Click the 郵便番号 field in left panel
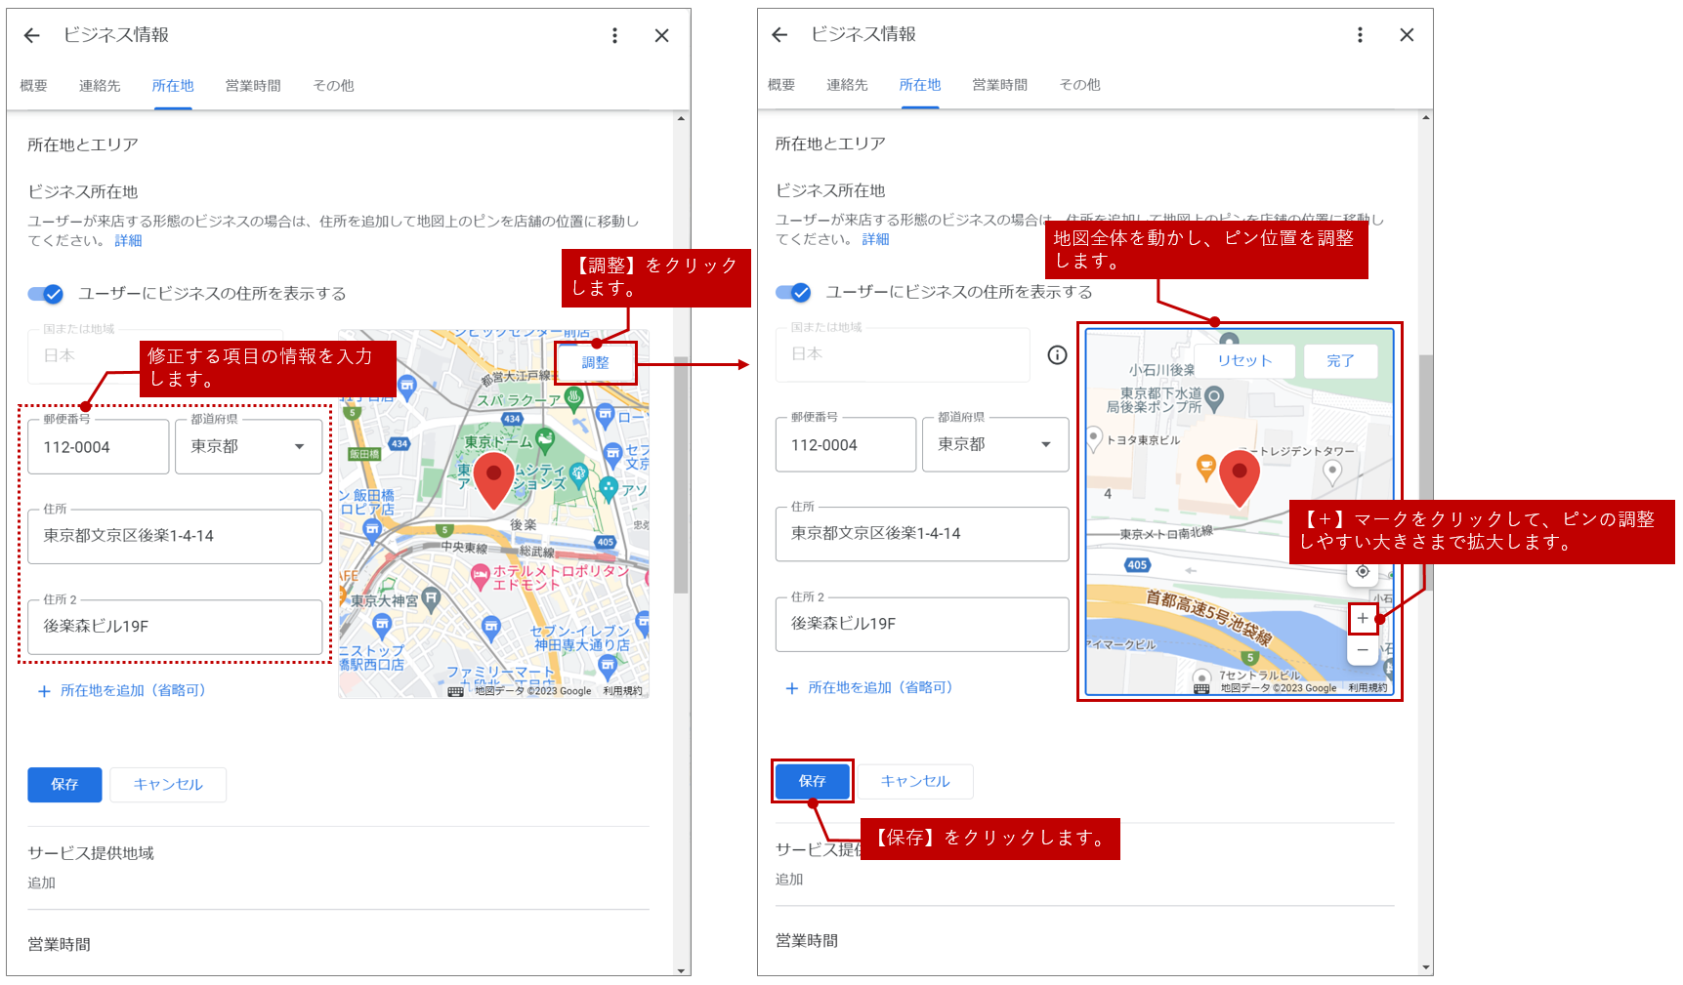The image size is (1683, 985). pyautogui.click(x=98, y=447)
